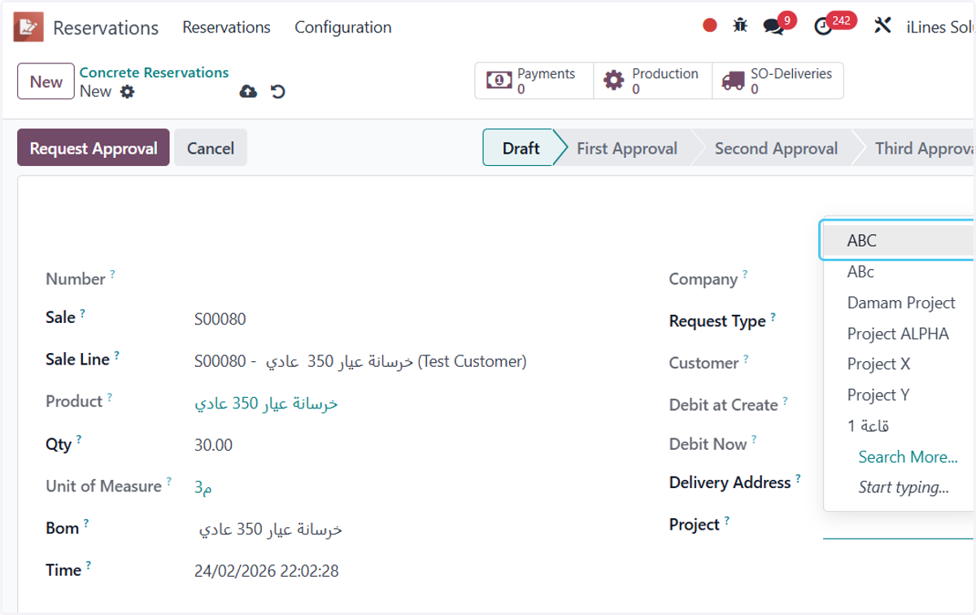Click the Cancel button

[x=211, y=148]
